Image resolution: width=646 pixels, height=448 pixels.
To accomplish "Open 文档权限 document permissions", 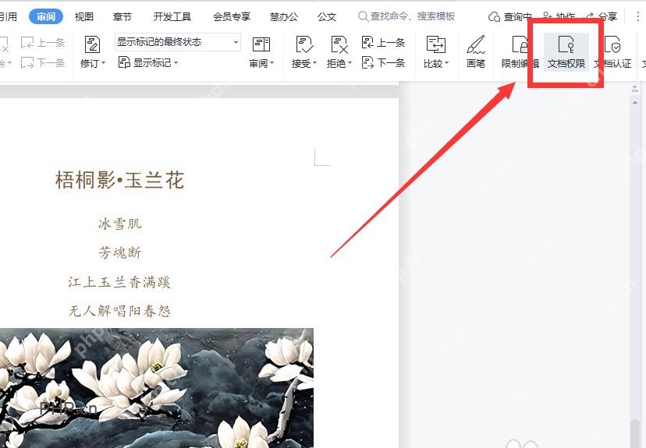I will click(x=566, y=52).
